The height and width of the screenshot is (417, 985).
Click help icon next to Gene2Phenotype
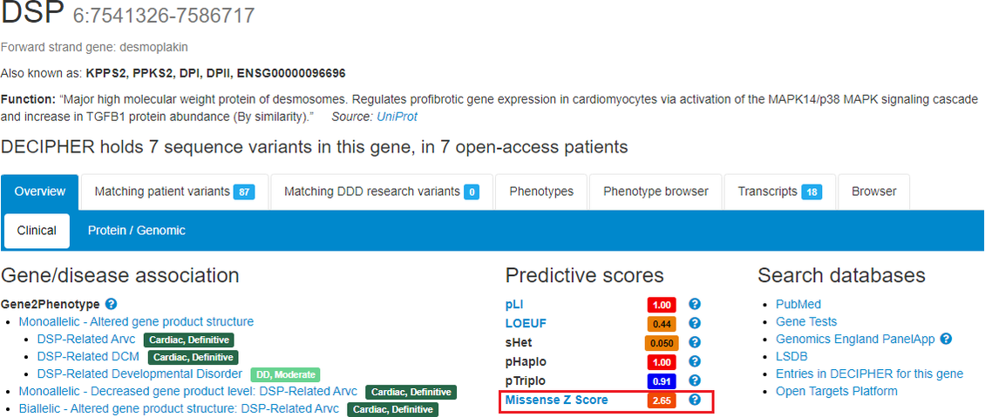111,305
